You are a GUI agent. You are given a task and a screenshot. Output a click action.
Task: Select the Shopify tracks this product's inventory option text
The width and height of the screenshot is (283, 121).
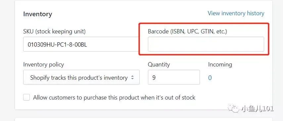coord(79,78)
